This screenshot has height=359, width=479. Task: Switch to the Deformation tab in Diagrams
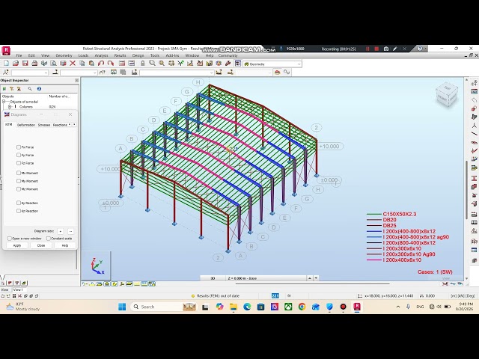click(x=26, y=125)
